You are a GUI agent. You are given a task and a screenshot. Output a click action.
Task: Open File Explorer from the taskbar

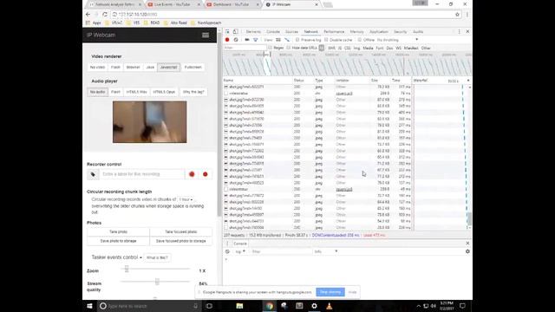[239, 306]
